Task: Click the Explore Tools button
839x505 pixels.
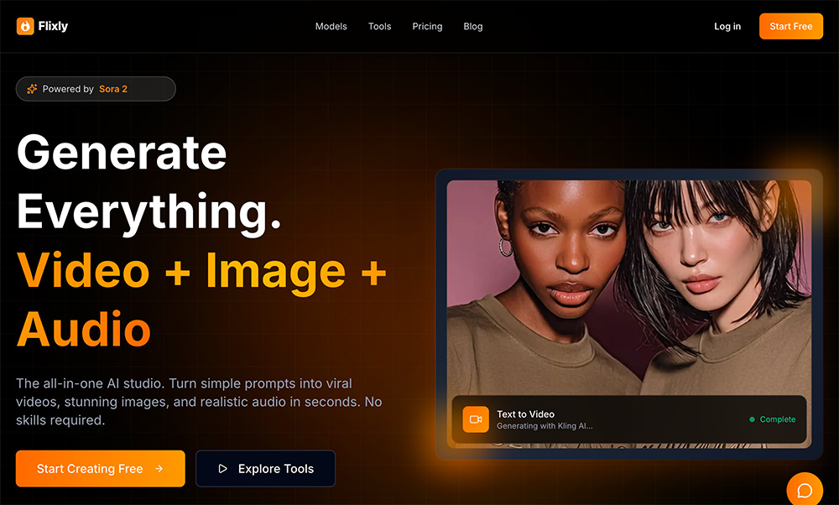Action: coord(265,469)
